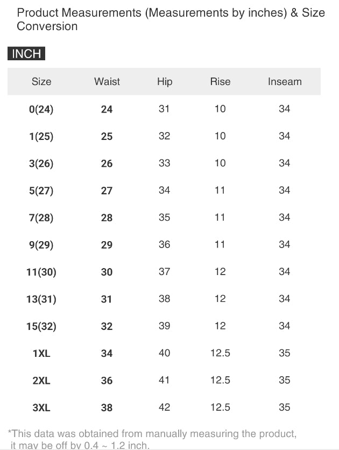Click the 7(28) size row label
The image size is (339, 450).
tap(41, 218)
